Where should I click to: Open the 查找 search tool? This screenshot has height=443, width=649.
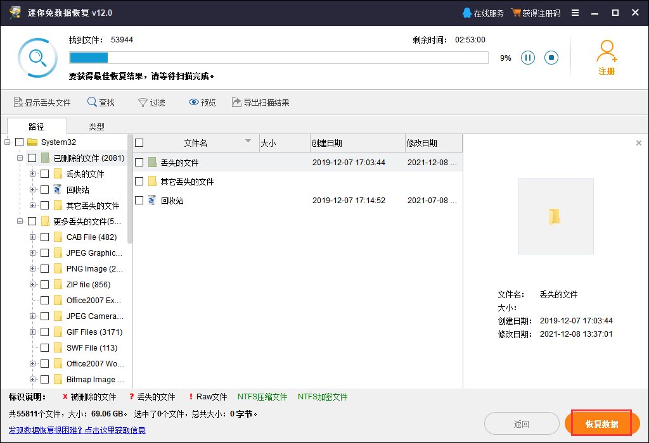click(101, 102)
